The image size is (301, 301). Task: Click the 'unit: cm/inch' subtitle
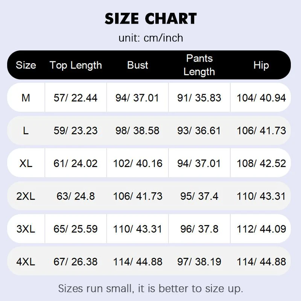coord(150,38)
